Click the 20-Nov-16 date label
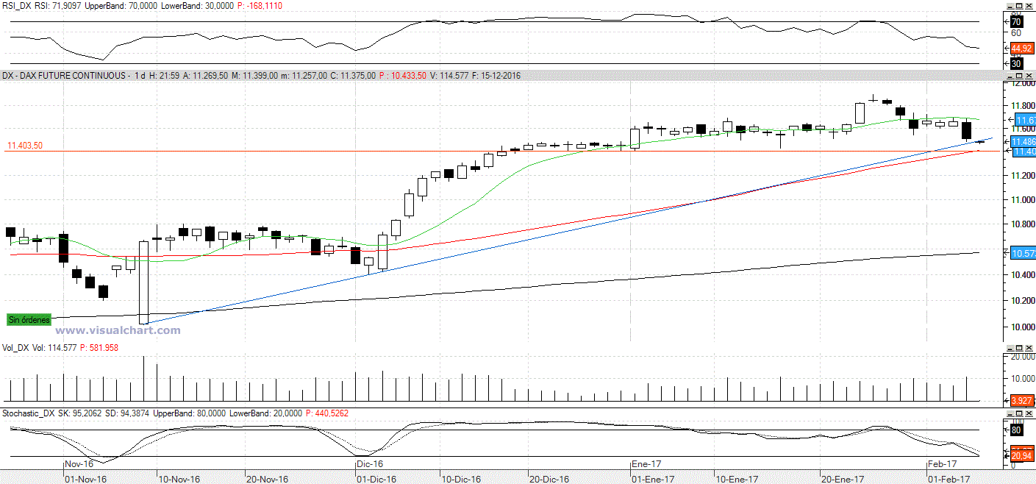Image resolution: width=1036 pixels, height=484 pixels. [x=268, y=479]
